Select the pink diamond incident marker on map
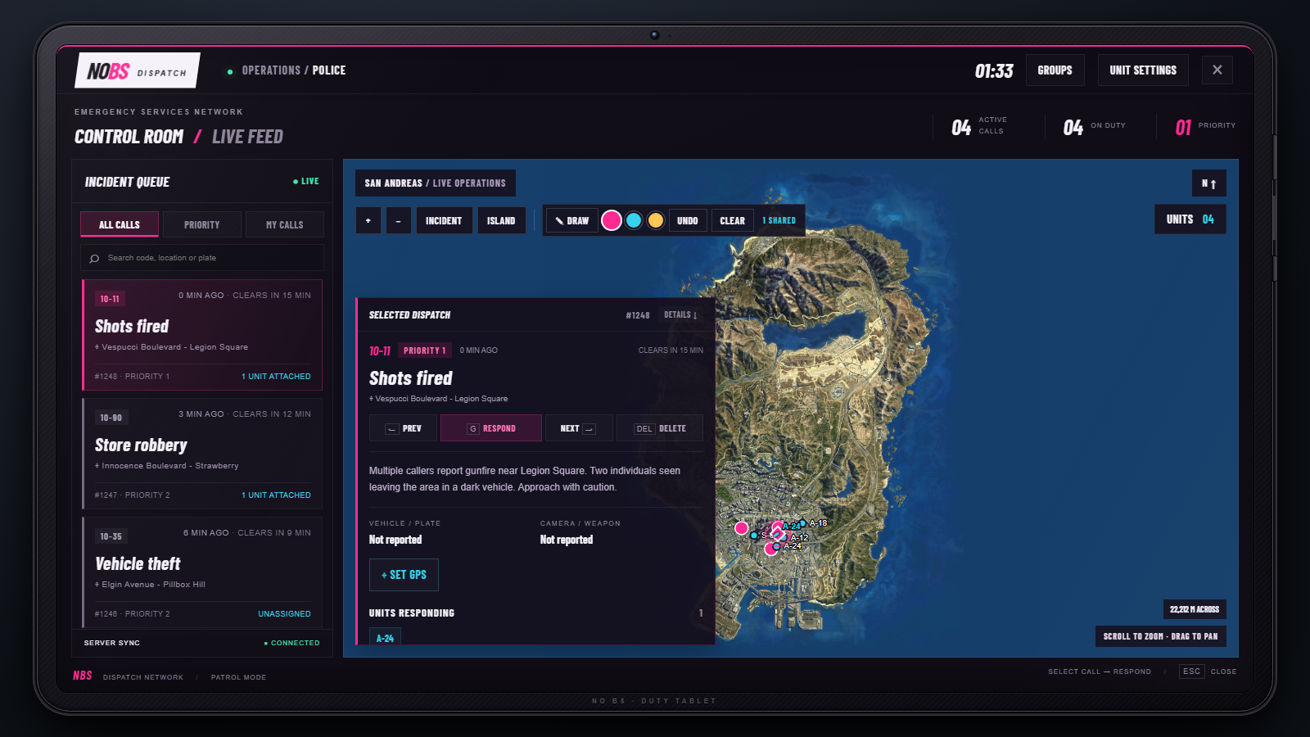 (x=778, y=535)
